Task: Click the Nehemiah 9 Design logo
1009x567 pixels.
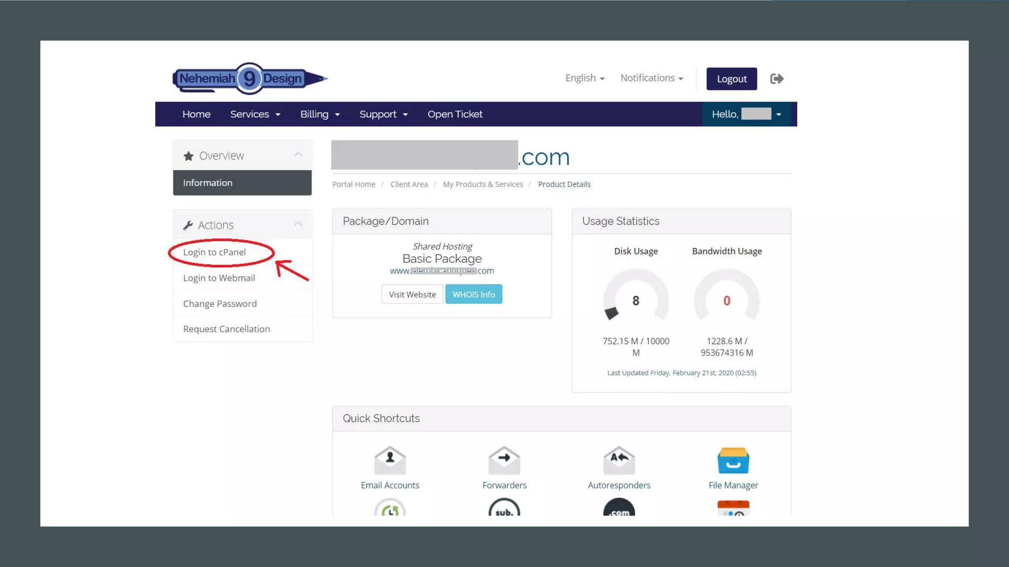Action: (250, 78)
